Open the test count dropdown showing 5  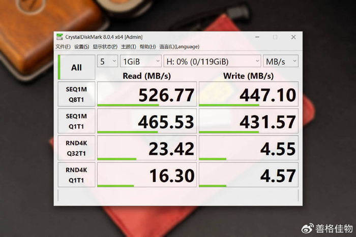tap(108, 61)
